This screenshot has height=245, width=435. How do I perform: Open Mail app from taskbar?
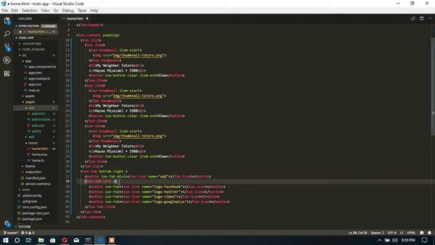[76, 240]
